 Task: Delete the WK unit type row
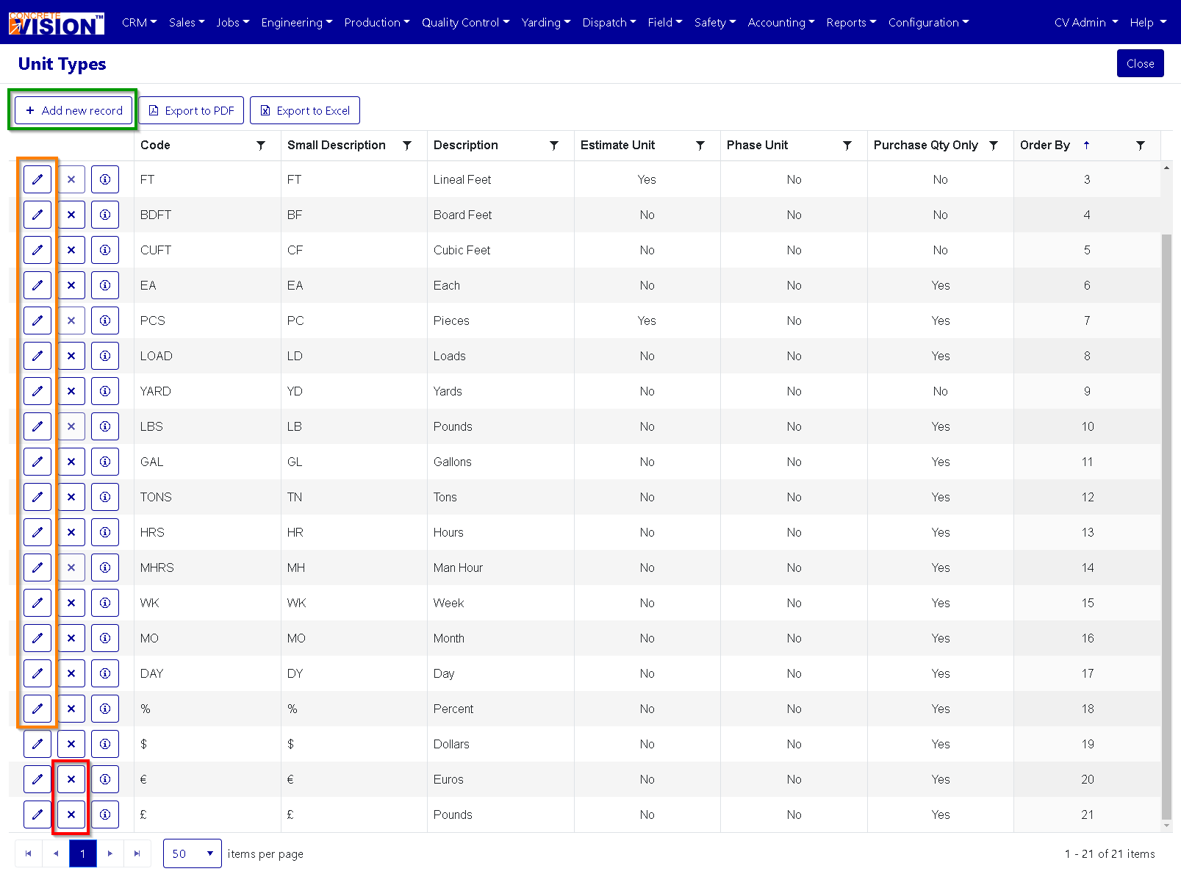click(x=71, y=603)
